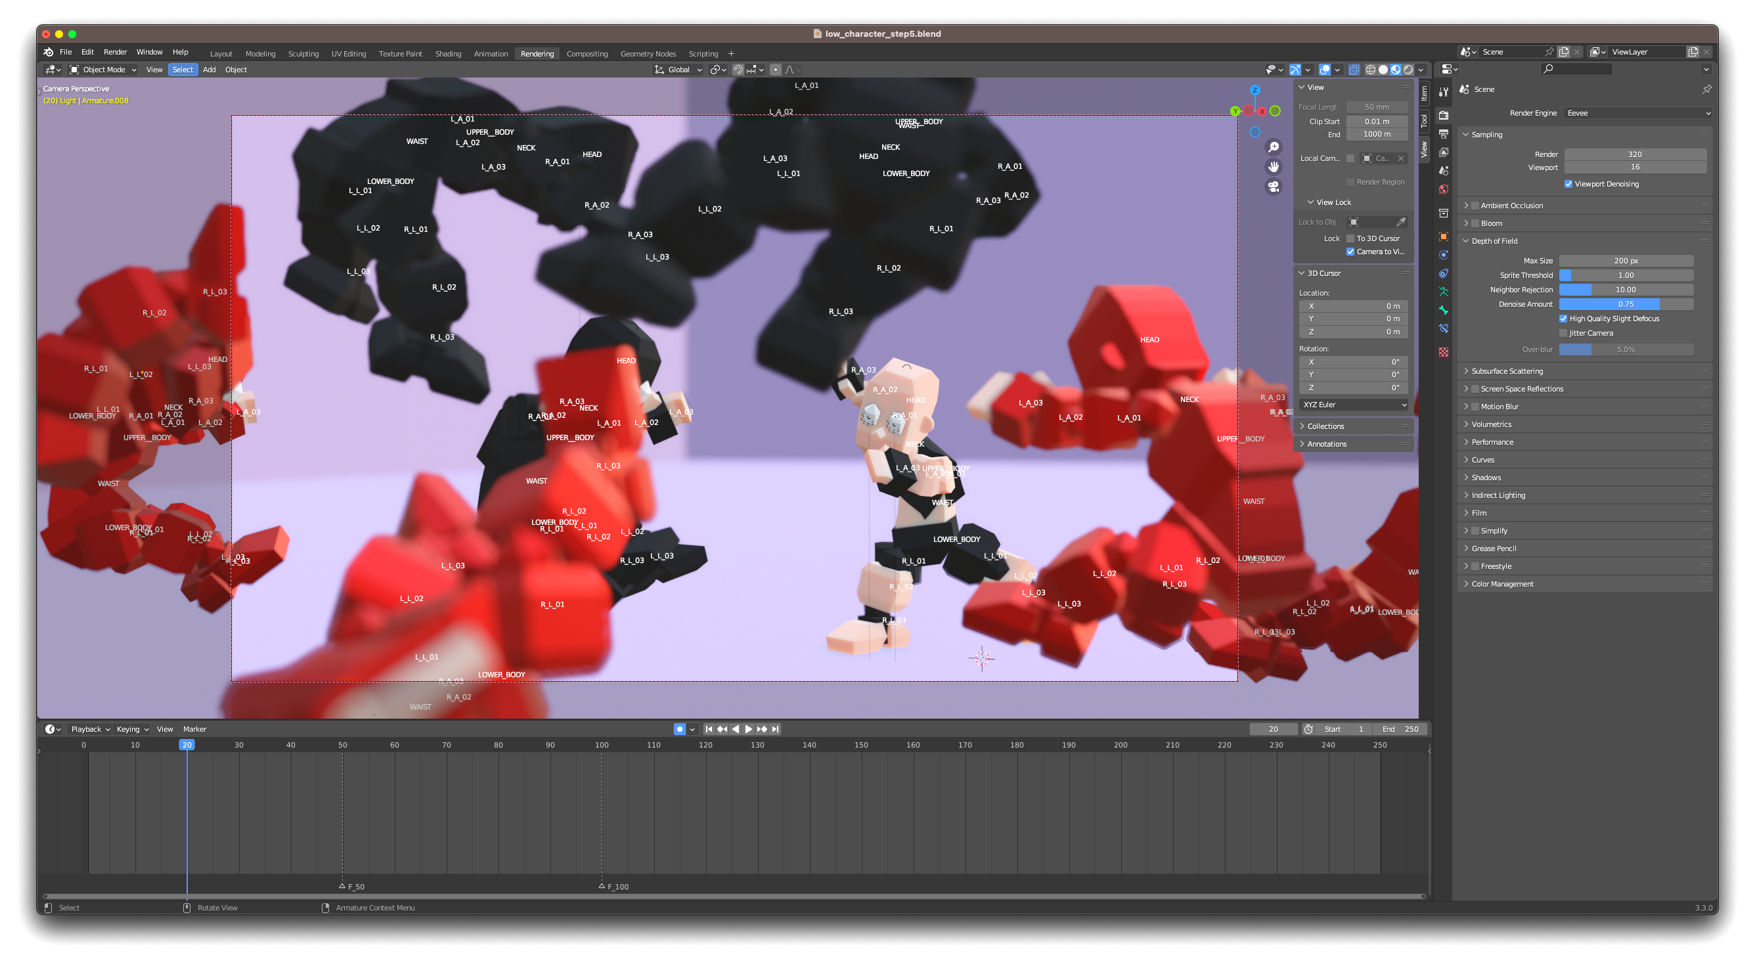Open the XYZ Euler rotation mode dropdown
Screen dimensions: 1755x963
coord(1353,405)
